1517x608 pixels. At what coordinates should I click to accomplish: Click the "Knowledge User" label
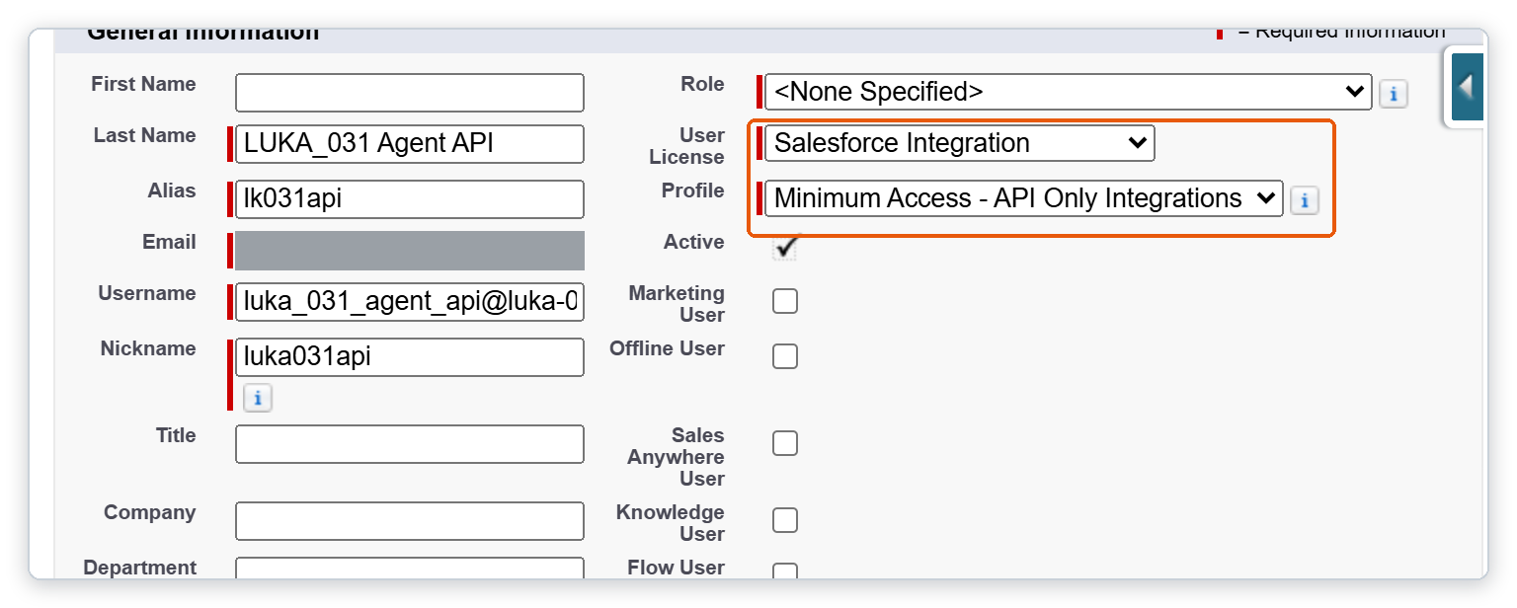point(671,523)
